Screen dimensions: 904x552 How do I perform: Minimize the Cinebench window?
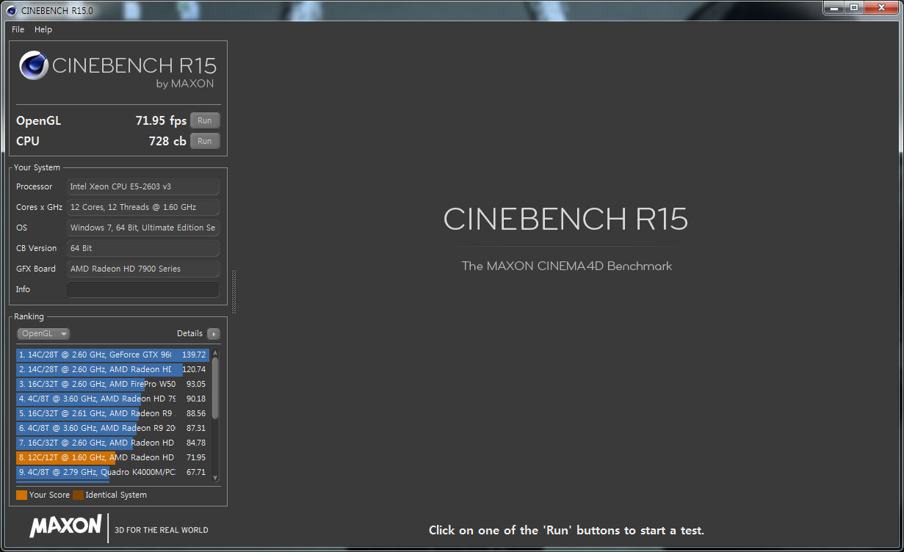834,8
